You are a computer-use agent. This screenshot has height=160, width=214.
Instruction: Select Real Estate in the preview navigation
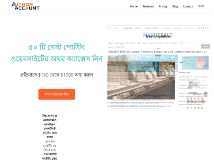click(x=178, y=28)
